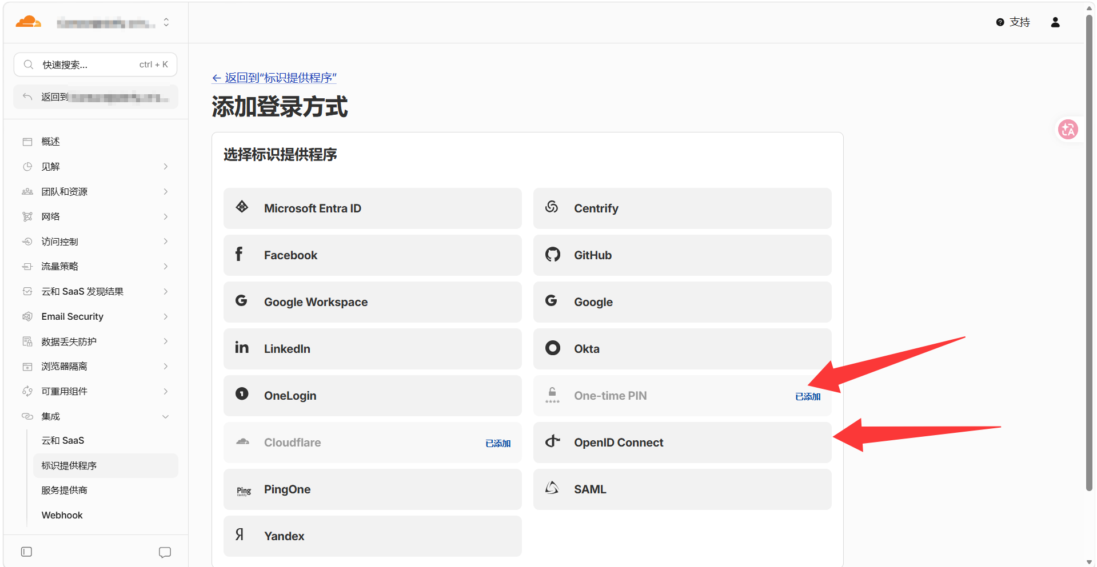Click the pink translate extension icon
Image resolution: width=1097 pixels, height=567 pixels.
click(1068, 130)
